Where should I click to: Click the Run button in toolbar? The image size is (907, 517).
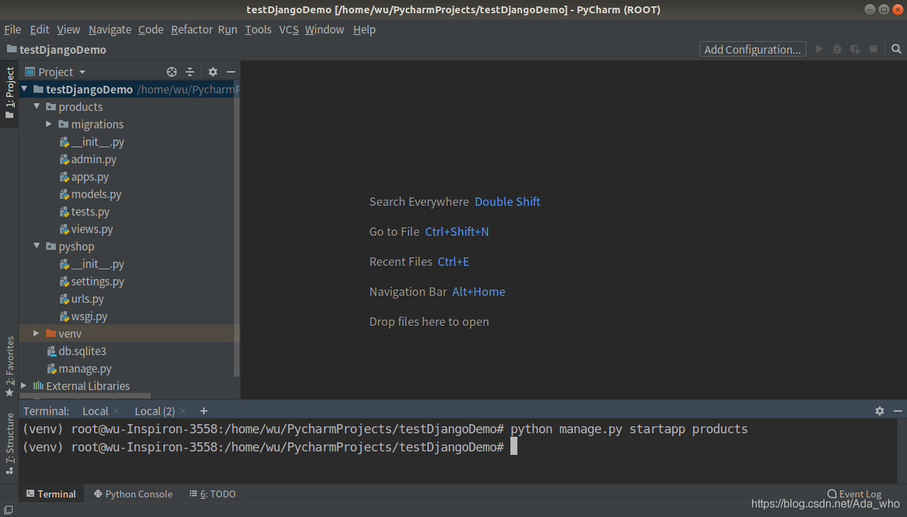coord(820,50)
